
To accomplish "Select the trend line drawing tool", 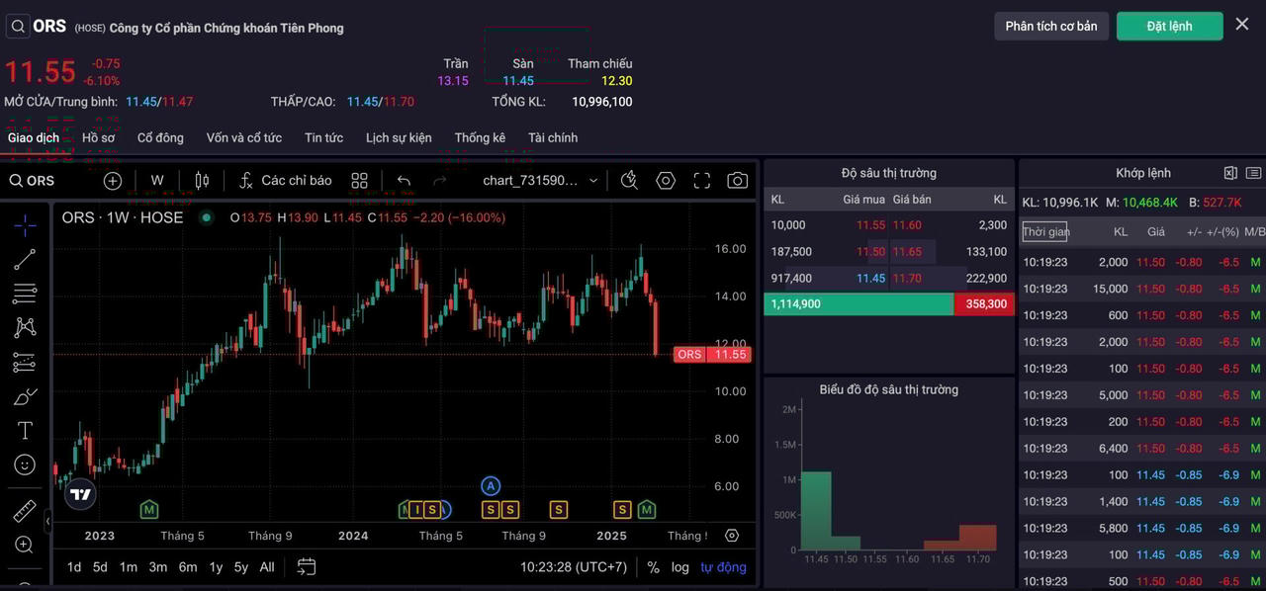I will pos(25,260).
